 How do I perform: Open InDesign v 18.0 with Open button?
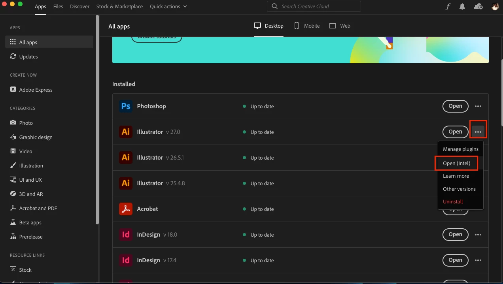click(455, 235)
